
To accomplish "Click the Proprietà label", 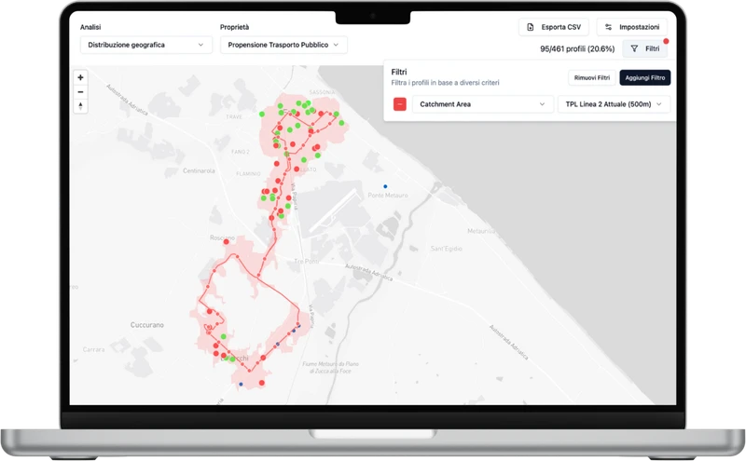I will pos(235,27).
